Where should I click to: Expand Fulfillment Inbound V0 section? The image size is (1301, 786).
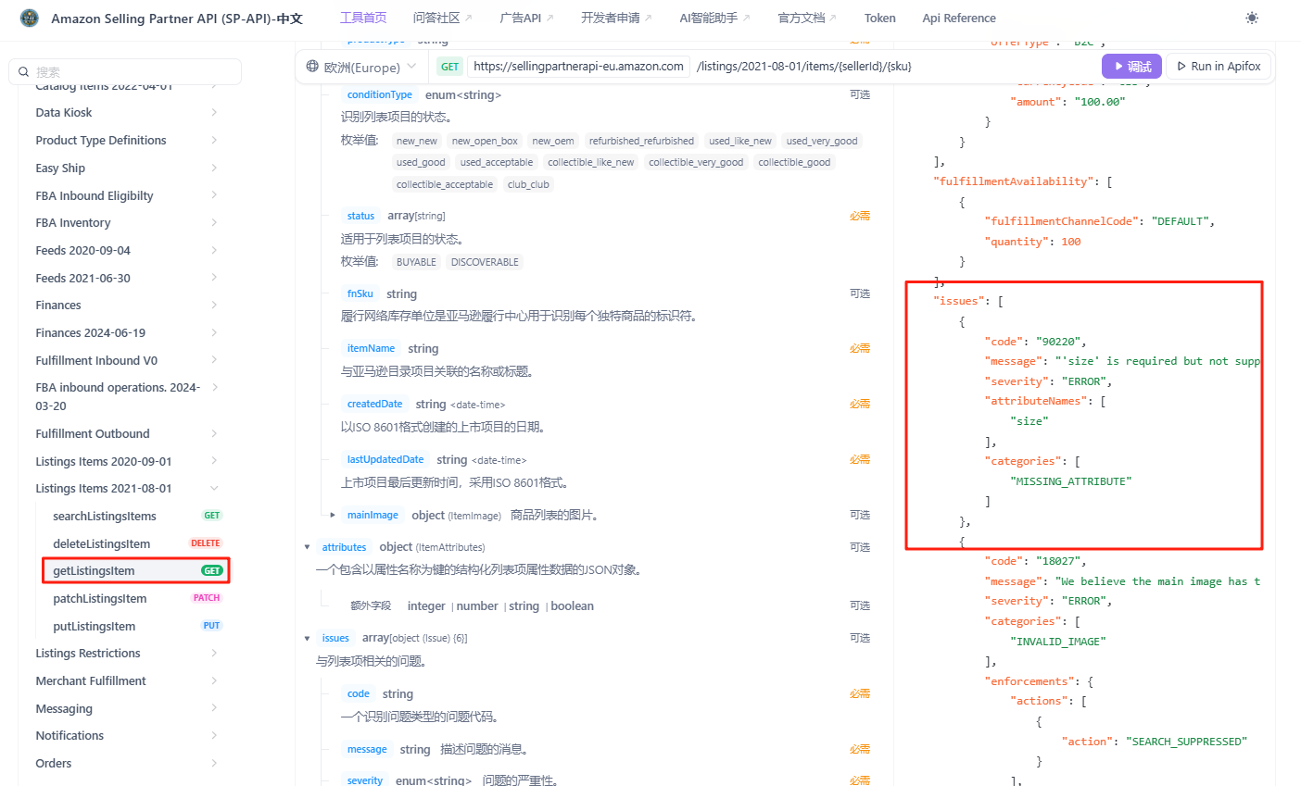pyautogui.click(x=126, y=360)
